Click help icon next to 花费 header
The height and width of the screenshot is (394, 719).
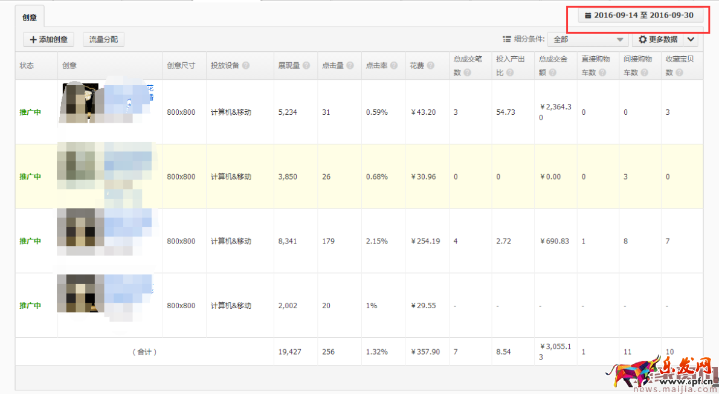pyautogui.click(x=431, y=66)
